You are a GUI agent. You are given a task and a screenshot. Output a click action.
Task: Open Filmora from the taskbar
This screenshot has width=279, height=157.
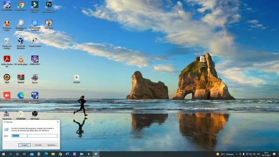click(88, 154)
